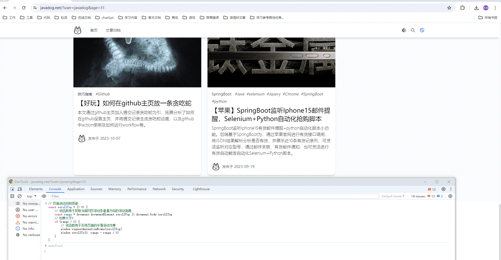
Task: Toggle the device toolbar in DevTools
Action: [x=20, y=189]
